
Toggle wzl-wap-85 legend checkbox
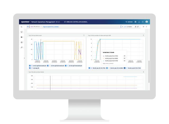(30, 68)
